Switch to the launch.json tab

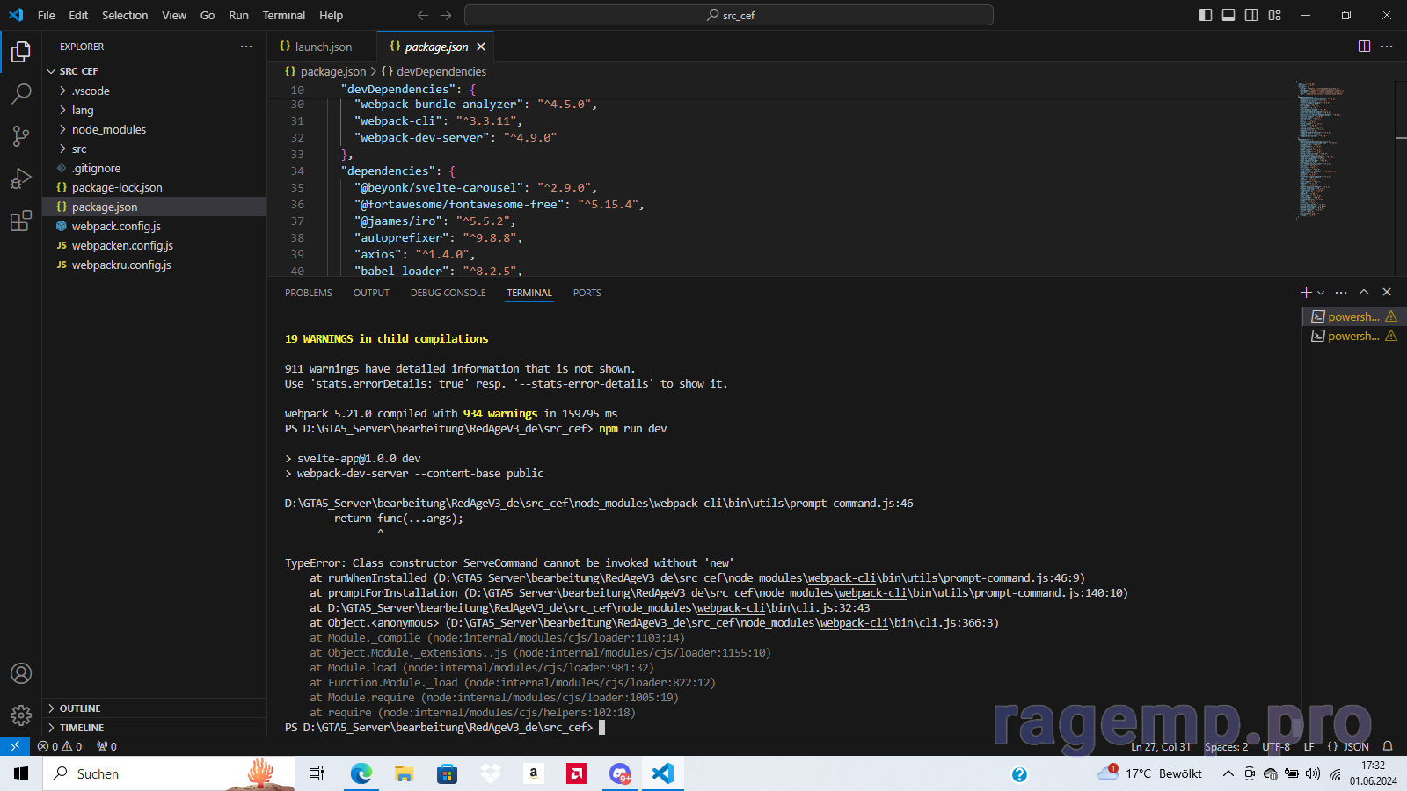323,47
